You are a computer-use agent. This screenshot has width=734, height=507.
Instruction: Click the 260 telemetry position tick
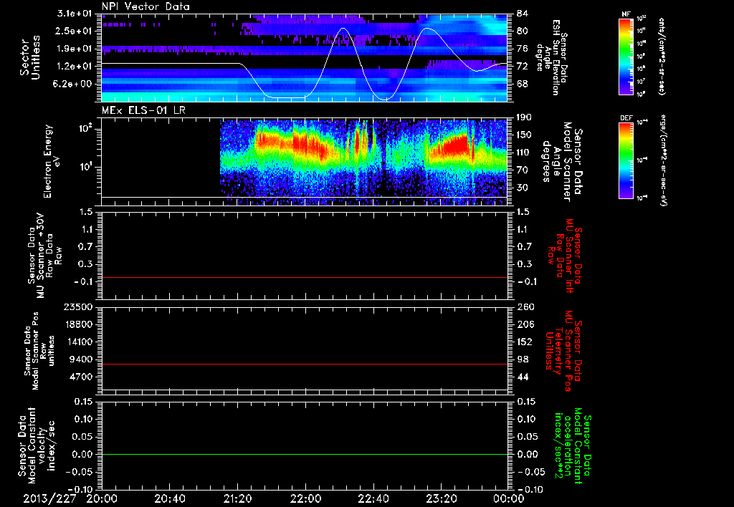[525, 307]
